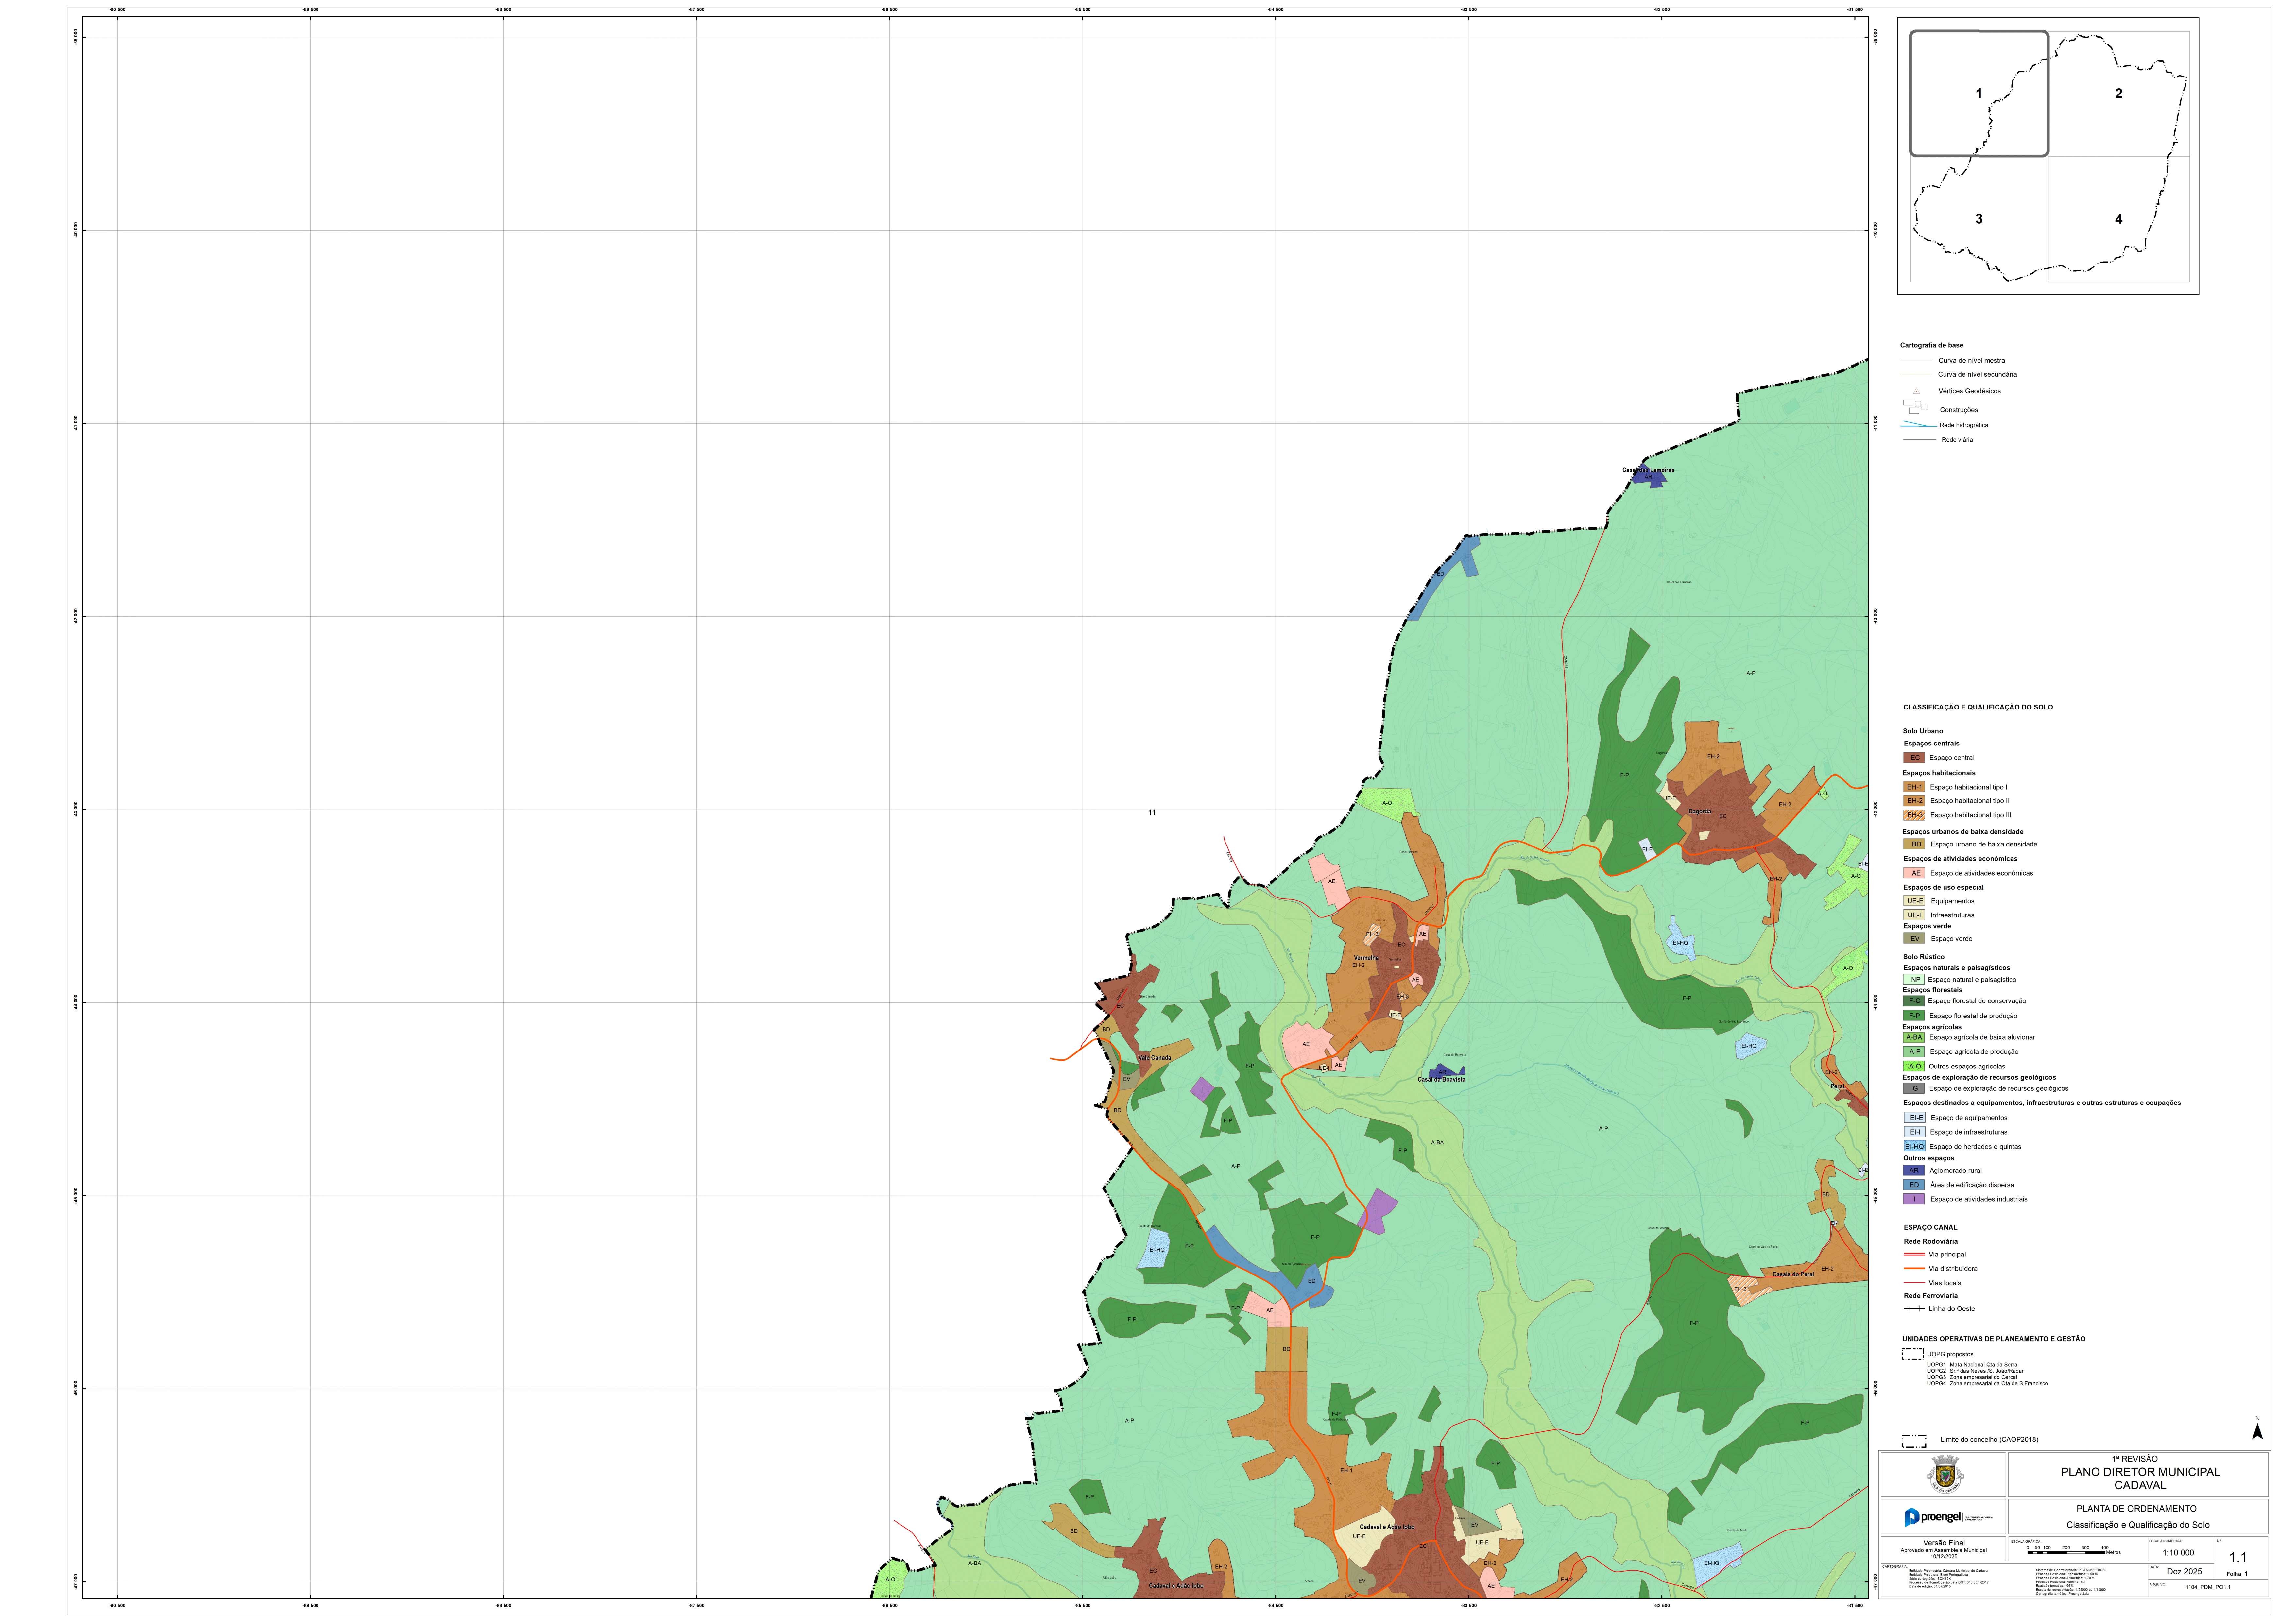Click the Solo Rústico legend heading
This screenshot has width=2296, height=1624.
click(1924, 957)
